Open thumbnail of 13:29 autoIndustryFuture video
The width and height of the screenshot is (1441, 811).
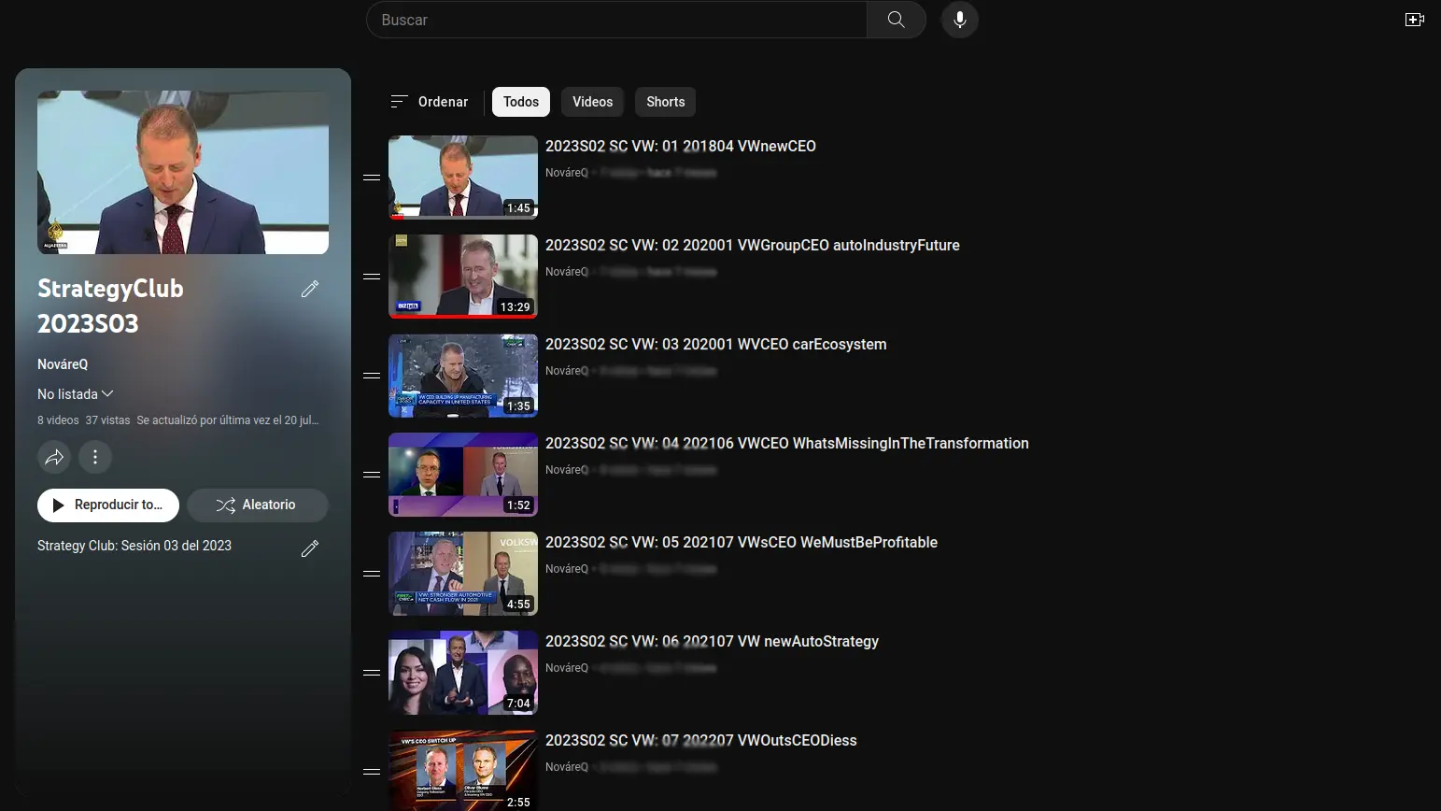[463, 277]
